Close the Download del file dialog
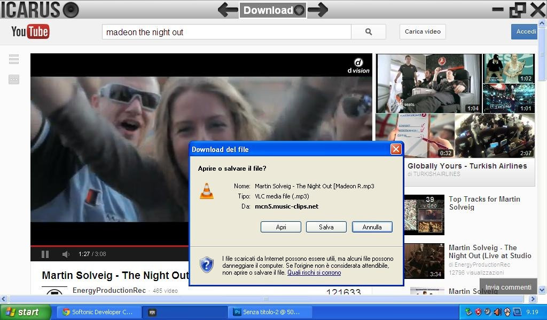This screenshot has height=320, width=547. pos(396,149)
